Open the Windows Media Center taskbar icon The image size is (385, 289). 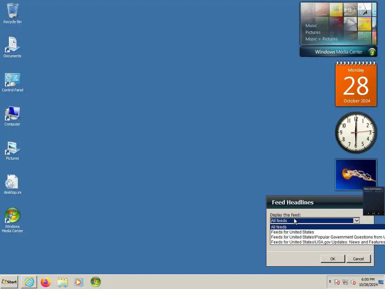(96, 282)
